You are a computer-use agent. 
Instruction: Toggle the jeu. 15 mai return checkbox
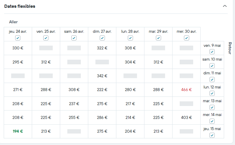pyautogui.click(x=212, y=135)
